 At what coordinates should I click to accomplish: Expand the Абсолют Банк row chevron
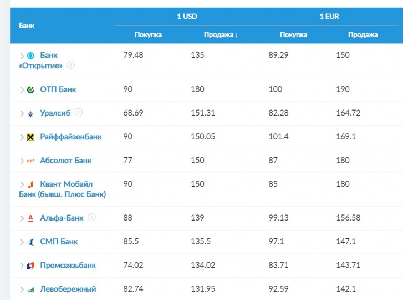[22, 161]
